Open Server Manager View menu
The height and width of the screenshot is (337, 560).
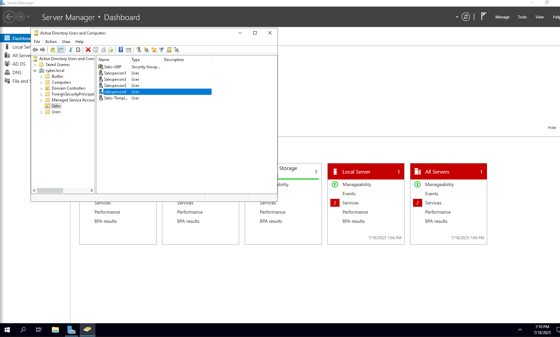(540, 17)
